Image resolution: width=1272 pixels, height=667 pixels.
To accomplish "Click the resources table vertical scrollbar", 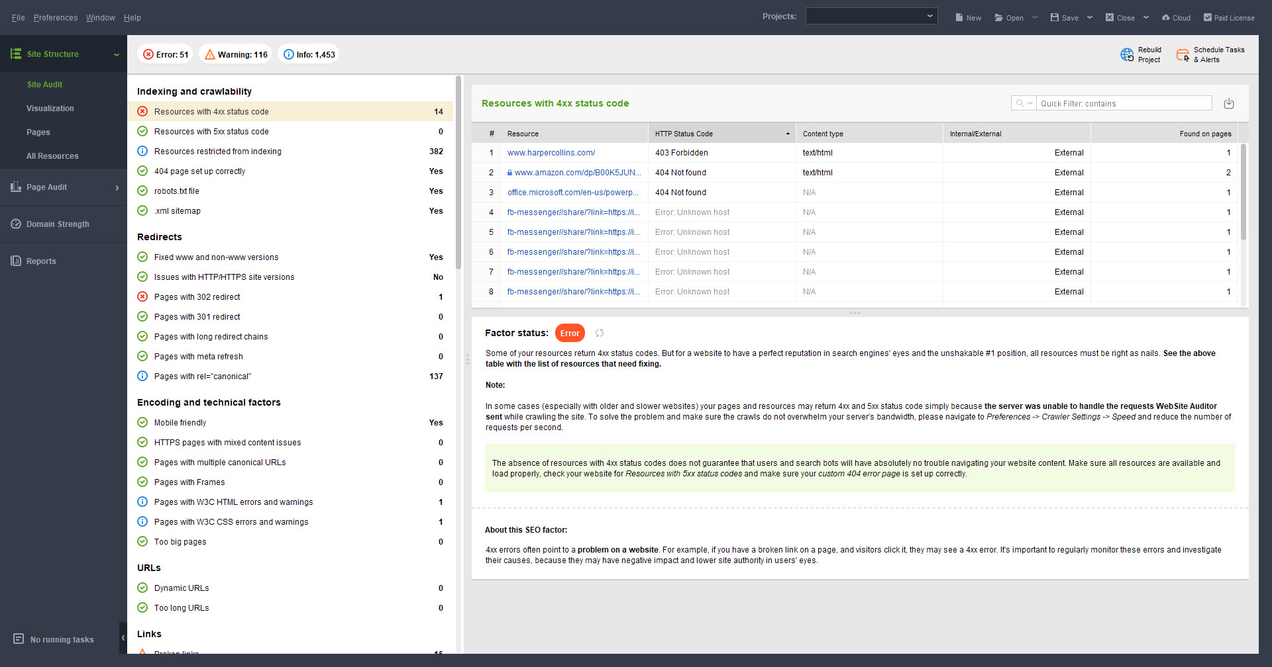I will 1244,192.
